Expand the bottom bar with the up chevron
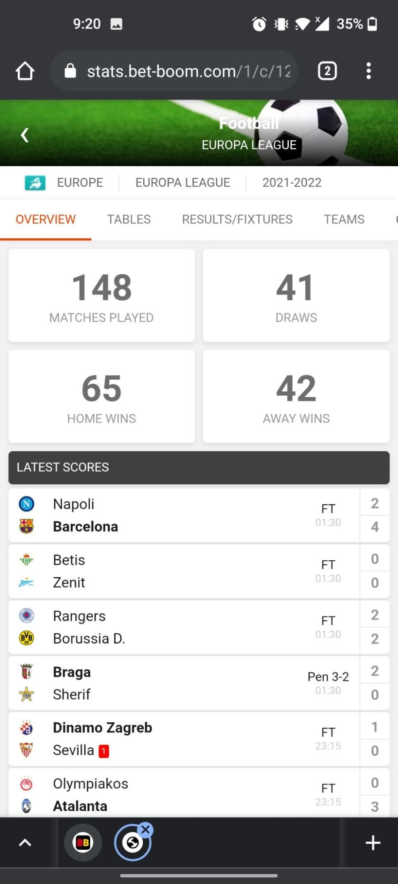Image resolution: width=398 pixels, height=884 pixels. pyautogui.click(x=25, y=842)
